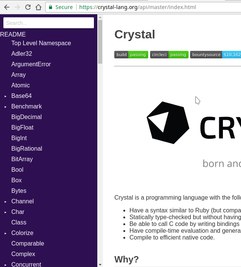Open the BigDecimal entry
This screenshot has width=241, height=267.
point(26,117)
